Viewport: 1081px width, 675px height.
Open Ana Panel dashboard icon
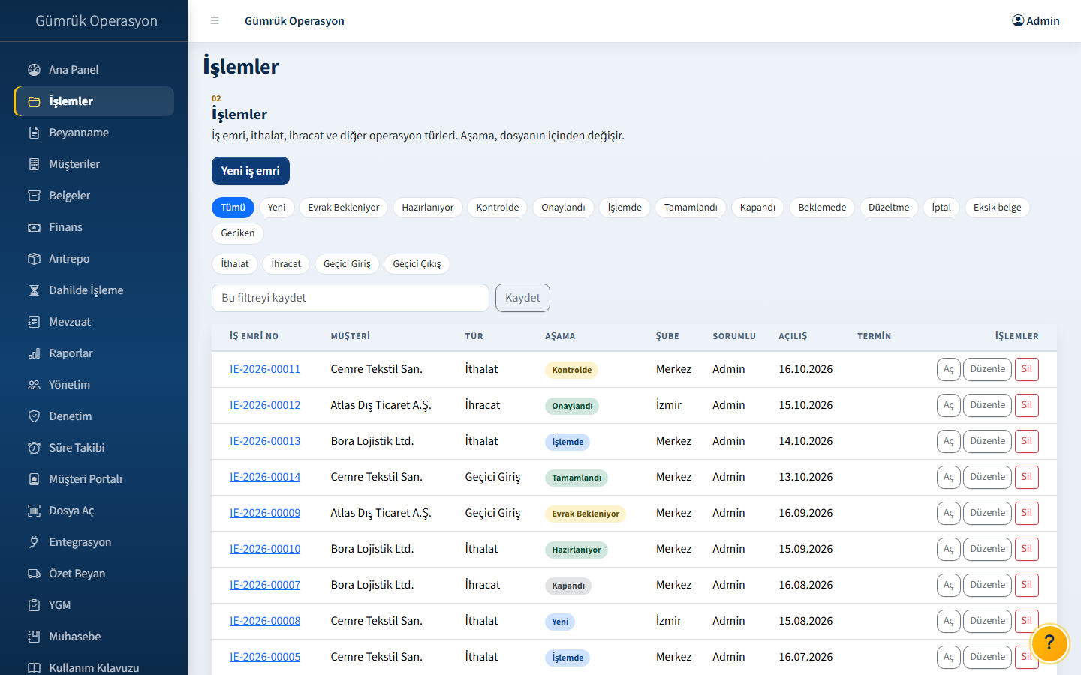pos(34,70)
